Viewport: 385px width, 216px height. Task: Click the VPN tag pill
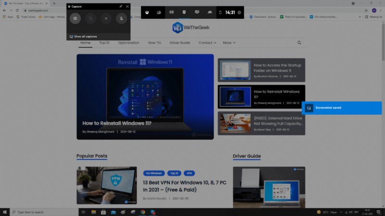pos(189,173)
